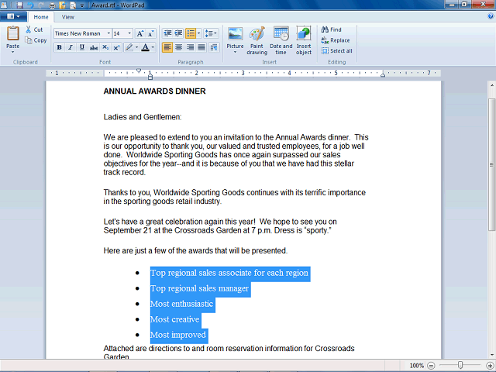Image resolution: width=496 pixels, height=372 pixels.
Task: Open the Times New Roman font family box
Action: coord(83,33)
